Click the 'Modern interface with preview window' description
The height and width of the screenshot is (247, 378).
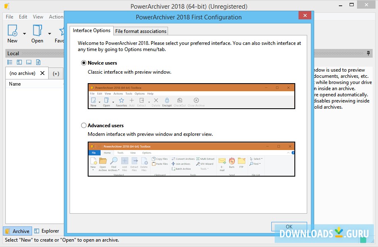click(150, 134)
